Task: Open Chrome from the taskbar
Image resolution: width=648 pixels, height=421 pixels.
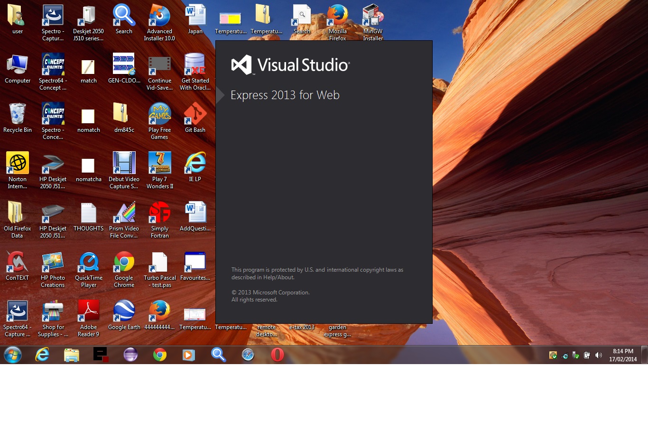Action: point(160,355)
